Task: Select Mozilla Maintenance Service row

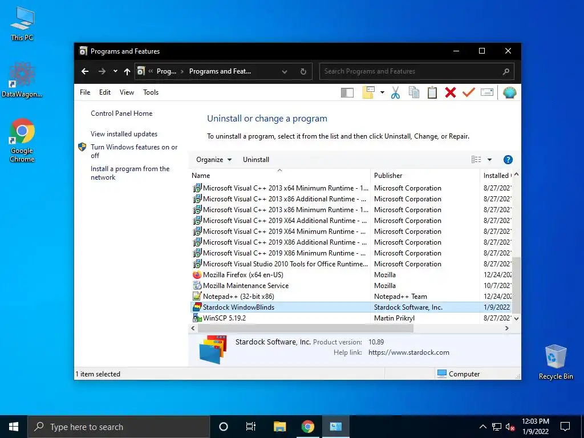Action: [351, 286]
